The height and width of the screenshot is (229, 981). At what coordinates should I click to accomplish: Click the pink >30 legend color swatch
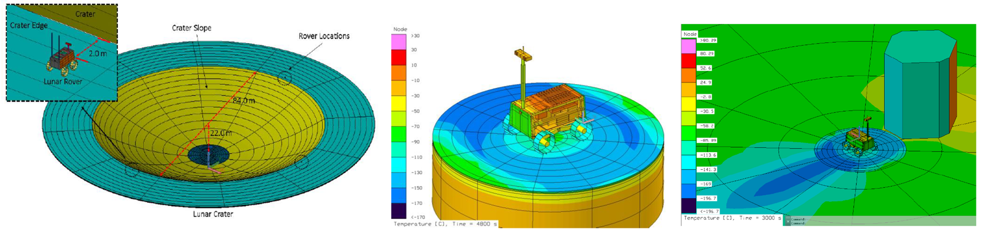pyautogui.click(x=399, y=42)
